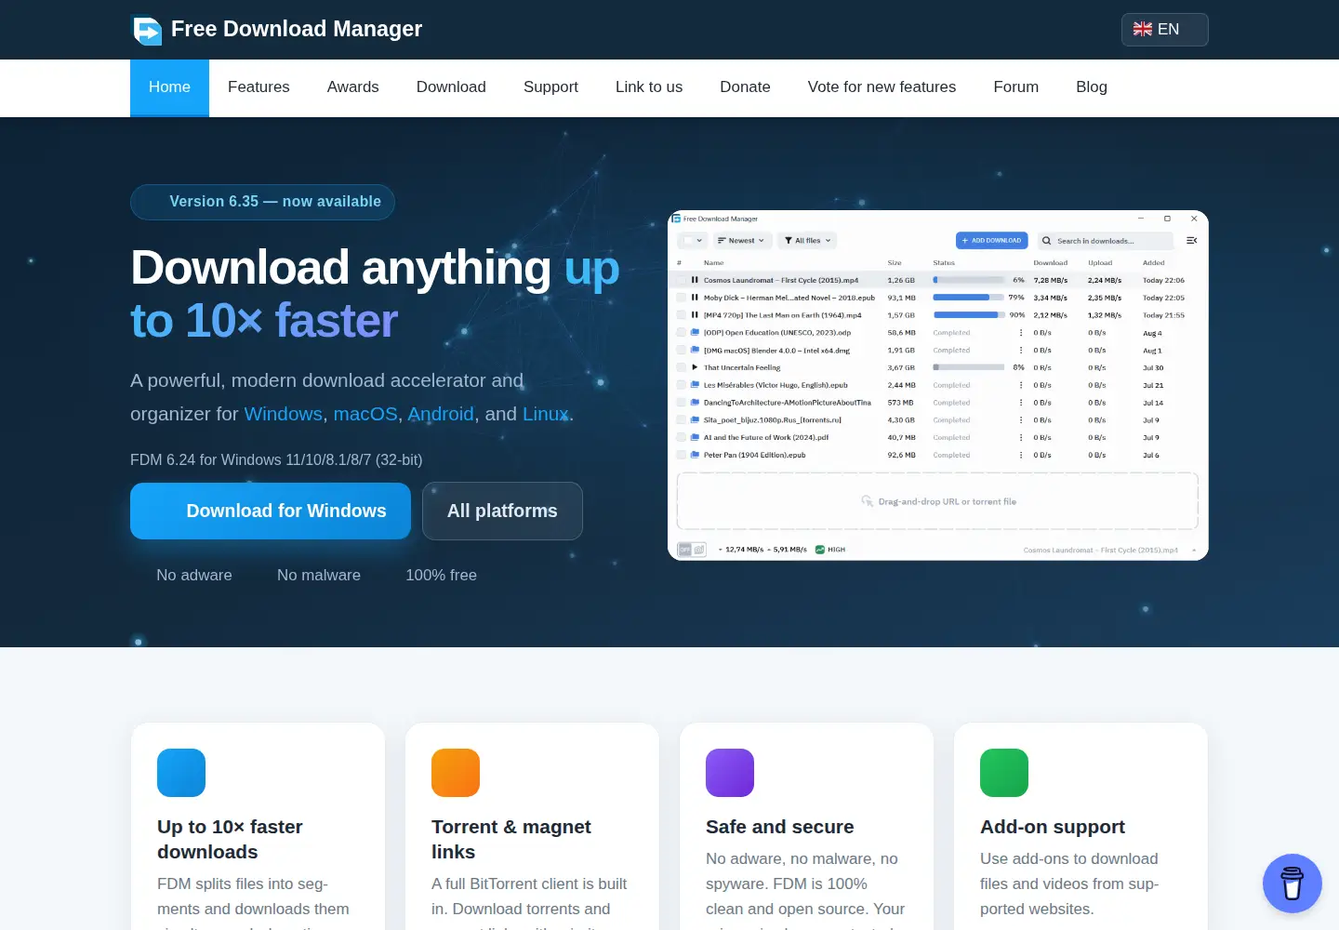Click folder icon for Peter Pan epub

tap(695, 455)
